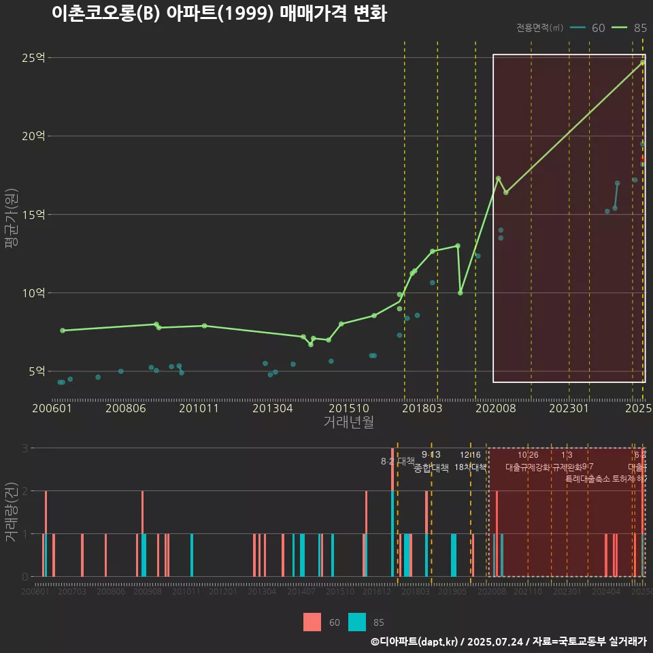Toggle the 85 series in top legend

[x=630, y=28]
